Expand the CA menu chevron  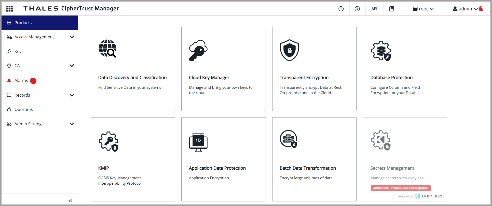(x=72, y=66)
